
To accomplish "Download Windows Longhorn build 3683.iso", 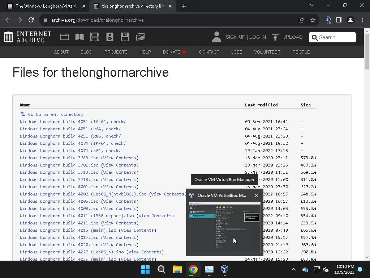I will coord(59,158).
